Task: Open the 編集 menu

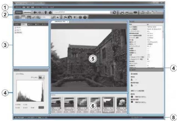Action: point(24,7)
